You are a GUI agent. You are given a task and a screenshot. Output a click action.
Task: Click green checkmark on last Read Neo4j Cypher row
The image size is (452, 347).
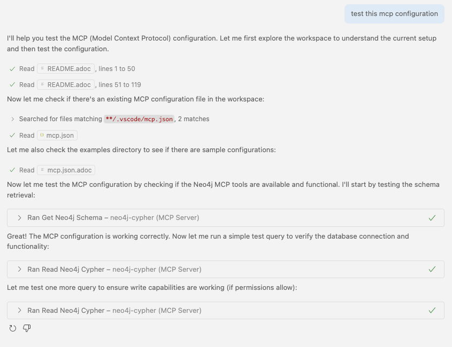[x=432, y=311]
